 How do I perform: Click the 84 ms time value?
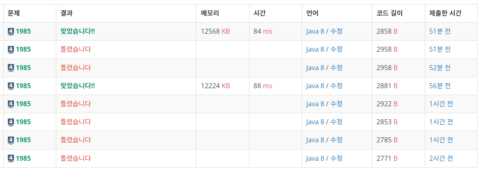(x=263, y=31)
